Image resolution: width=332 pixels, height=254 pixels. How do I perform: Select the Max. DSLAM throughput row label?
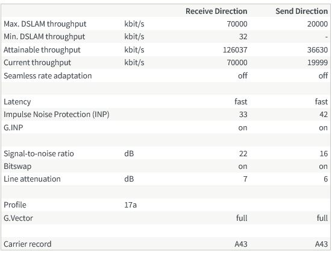tap(45, 24)
